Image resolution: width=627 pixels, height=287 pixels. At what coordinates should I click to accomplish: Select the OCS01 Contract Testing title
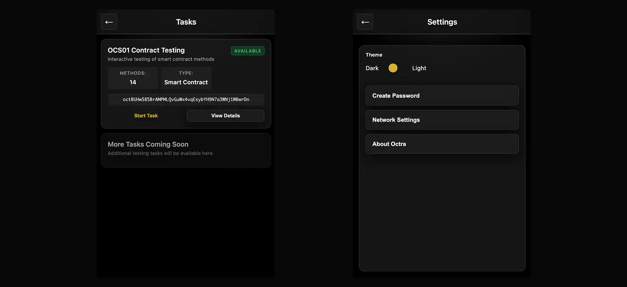point(146,50)
